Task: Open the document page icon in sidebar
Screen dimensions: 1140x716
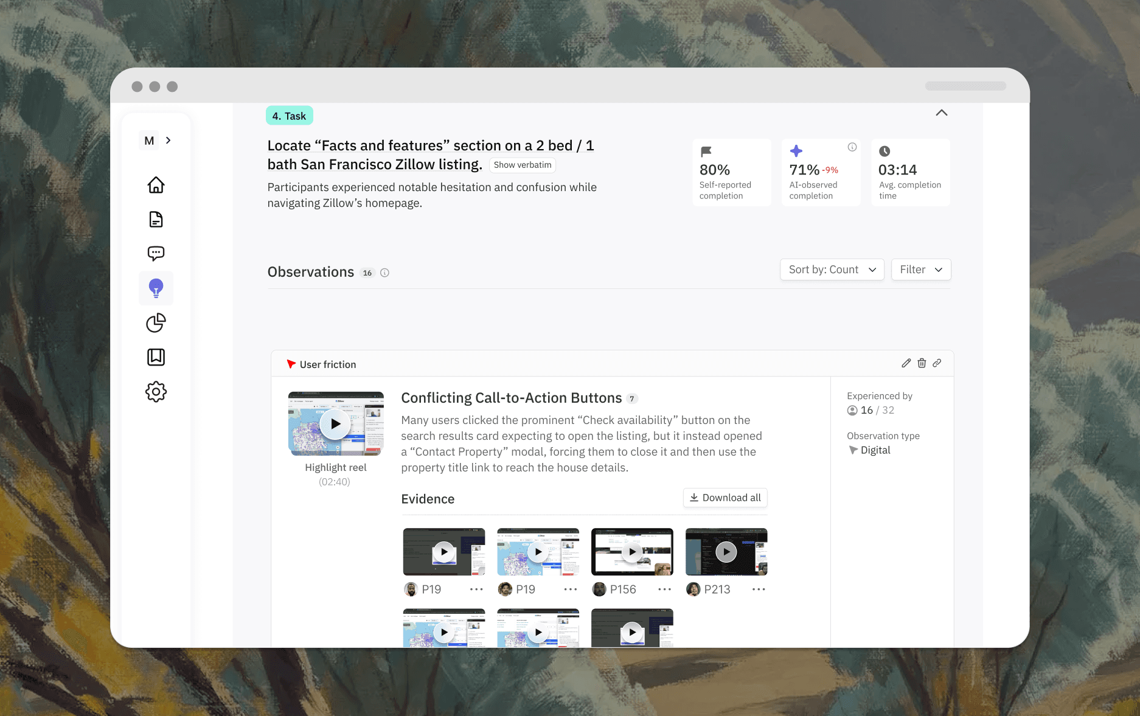Action: coord(156,219)
